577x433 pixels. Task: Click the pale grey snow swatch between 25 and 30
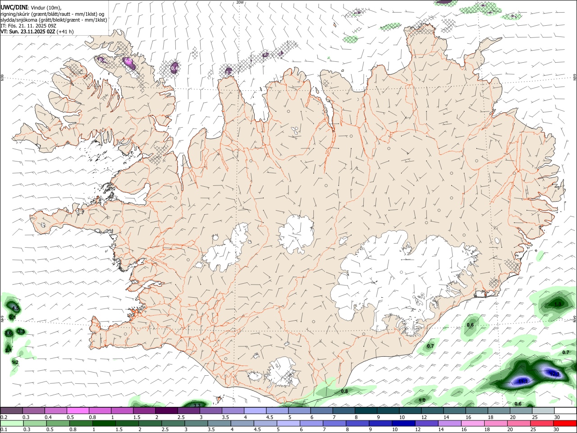coord(544,410)
